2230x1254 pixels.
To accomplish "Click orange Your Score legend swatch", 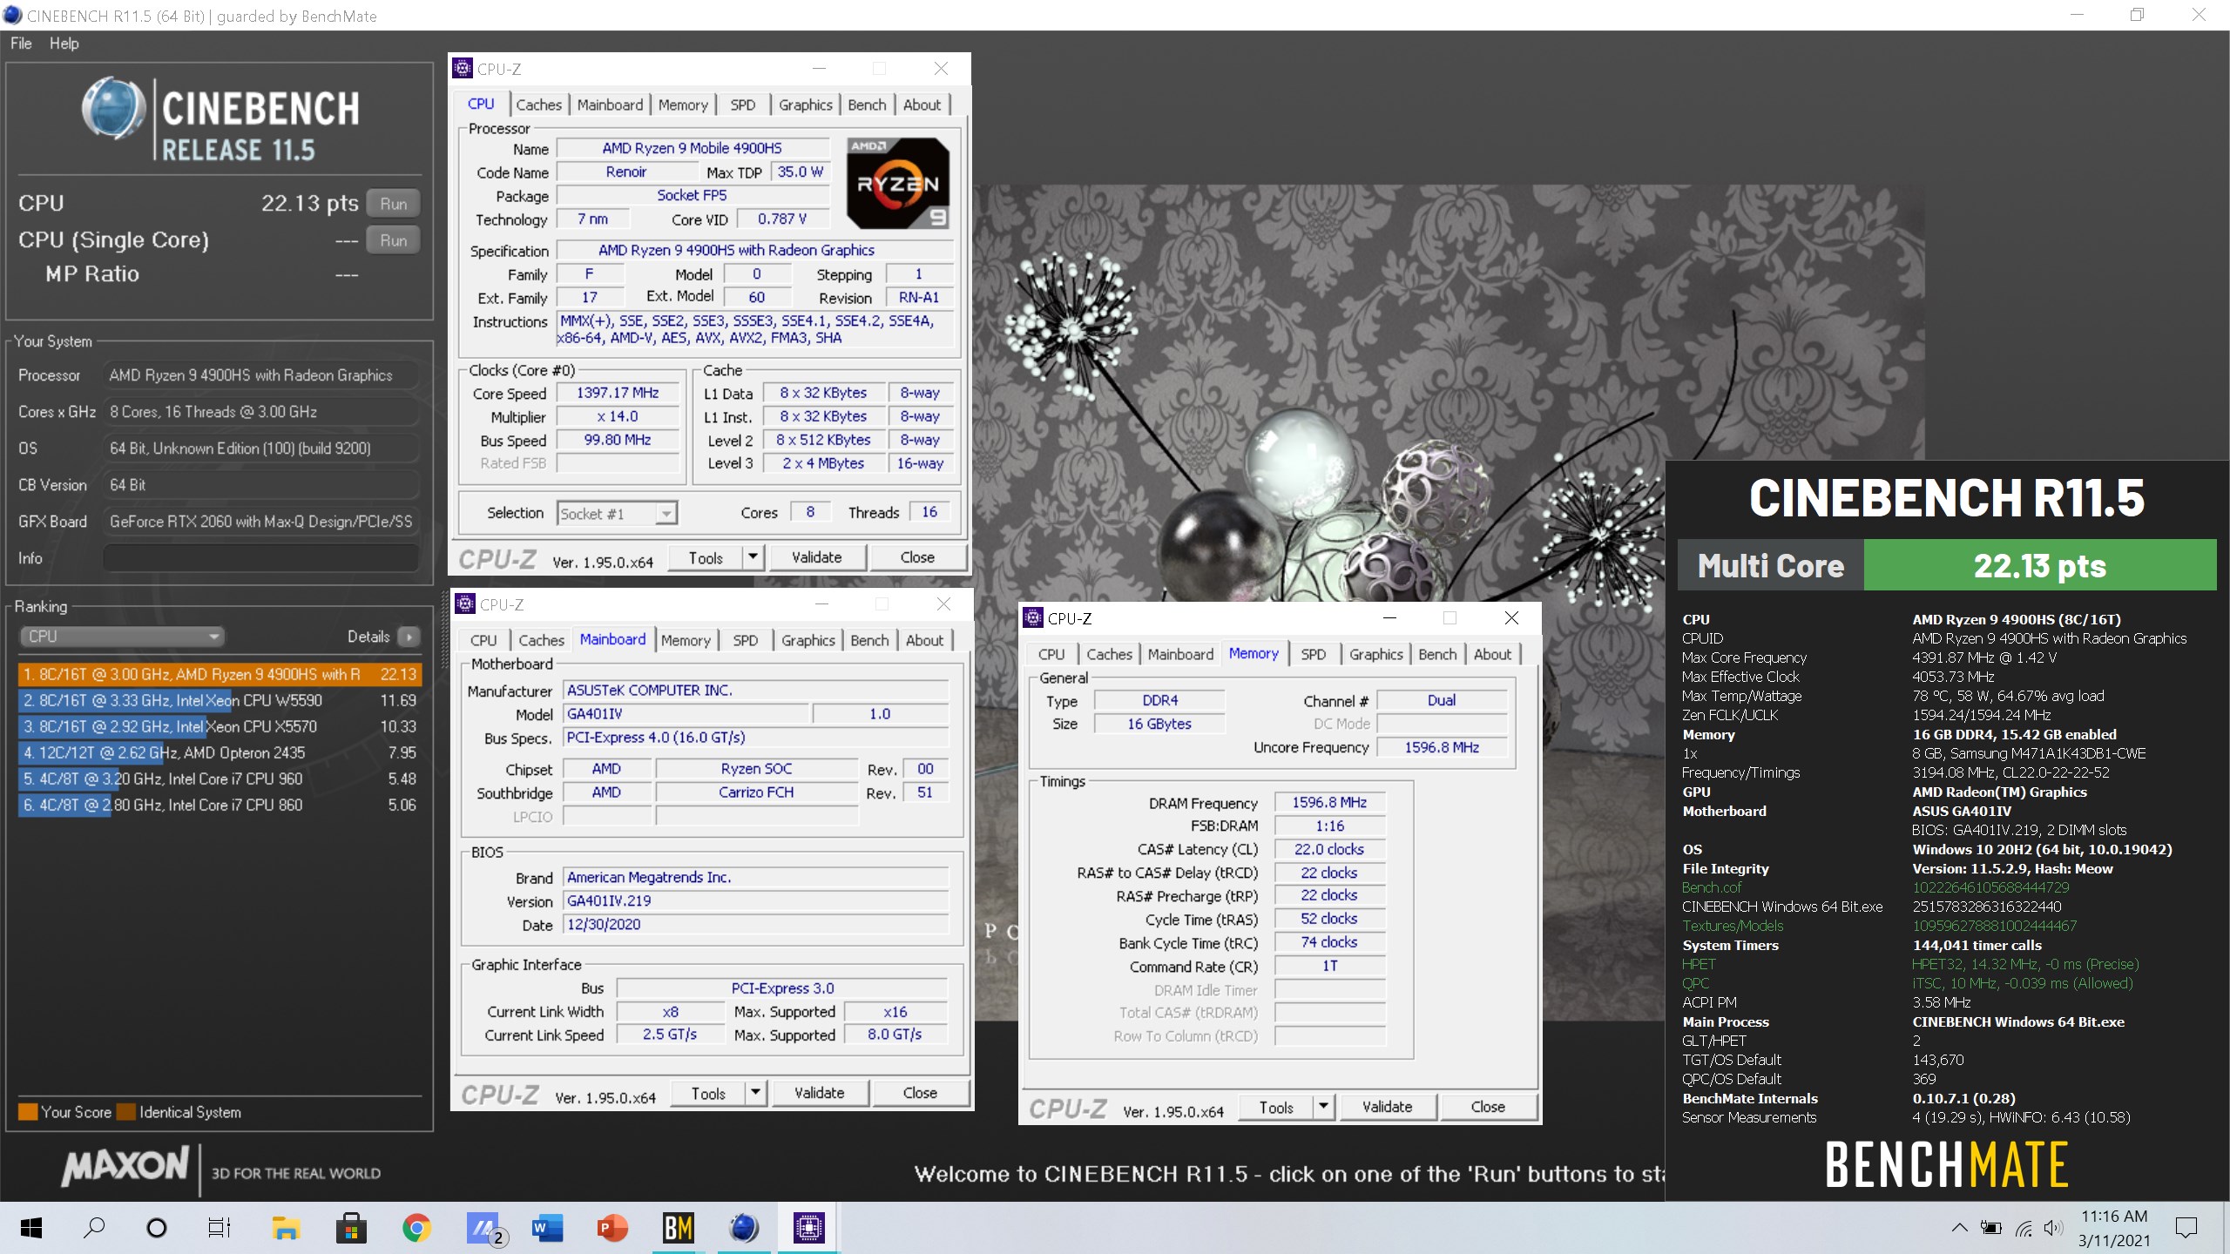I will (x=28, y=1112).
